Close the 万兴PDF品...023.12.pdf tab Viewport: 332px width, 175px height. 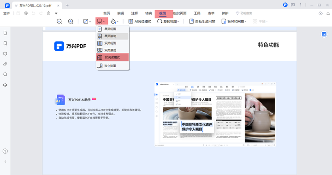pyautogui.click(x=58, y=6)
